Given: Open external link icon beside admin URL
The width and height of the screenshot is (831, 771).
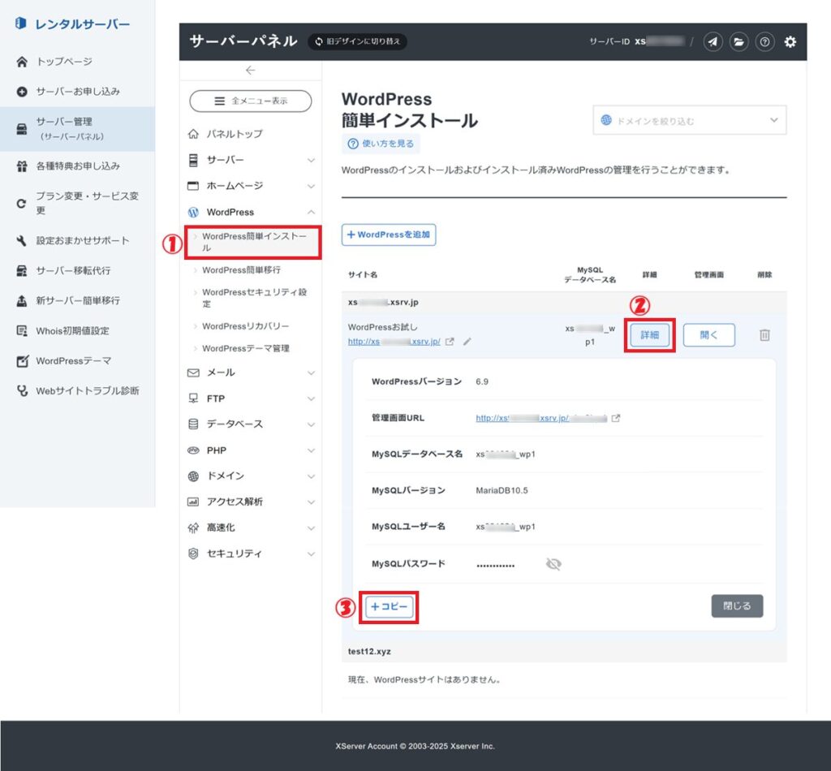Looking at the screenshot, I should (x=616, y=418).
